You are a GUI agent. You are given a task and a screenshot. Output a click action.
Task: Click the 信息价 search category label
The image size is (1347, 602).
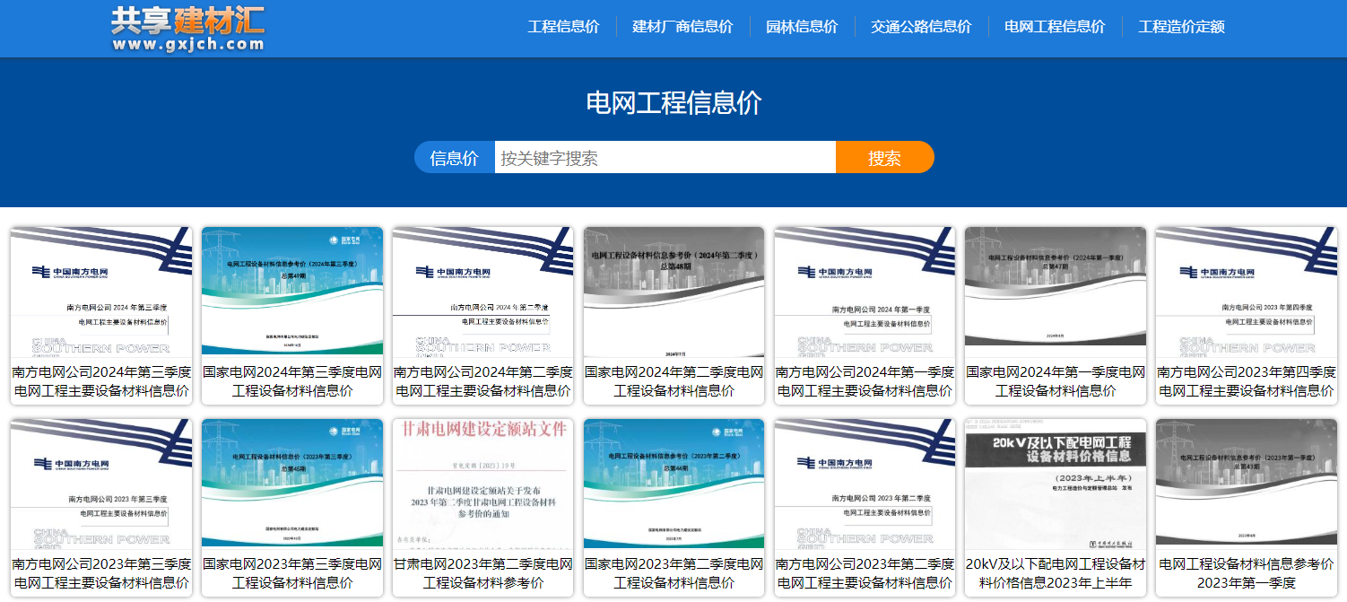click(455, 158)
